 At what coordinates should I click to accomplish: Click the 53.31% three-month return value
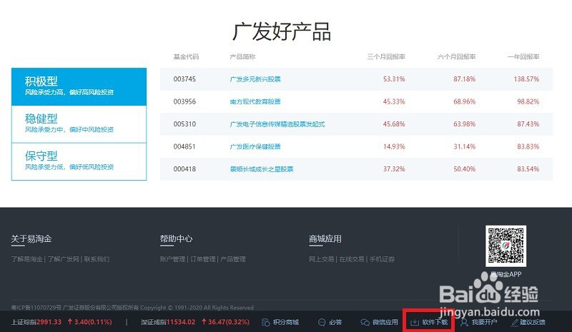point(394,79)
